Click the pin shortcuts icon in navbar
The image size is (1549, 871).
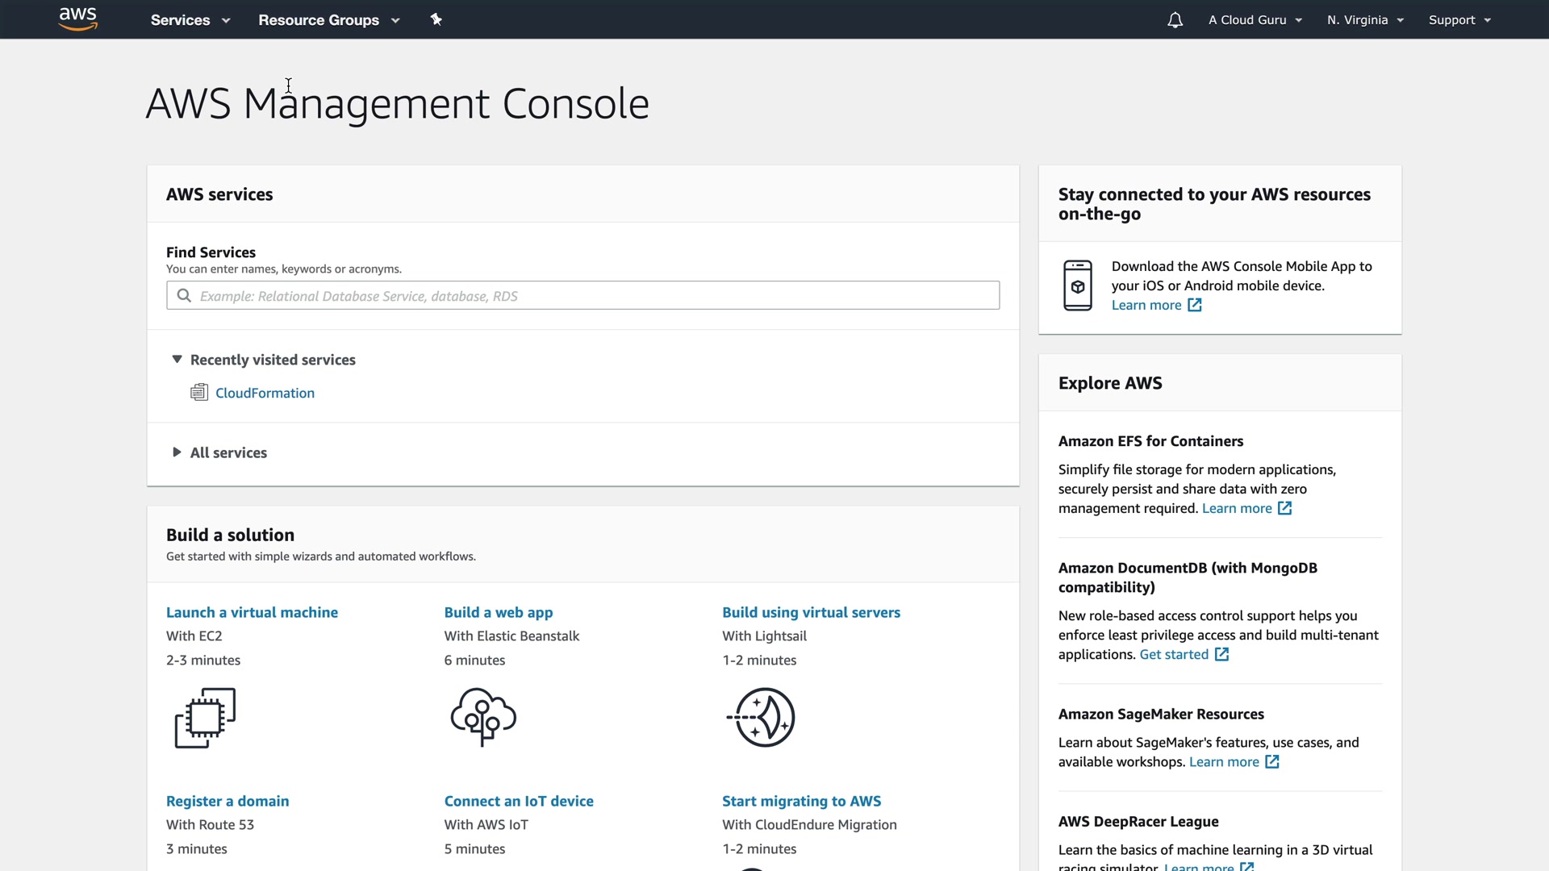(x=436, y=19)
